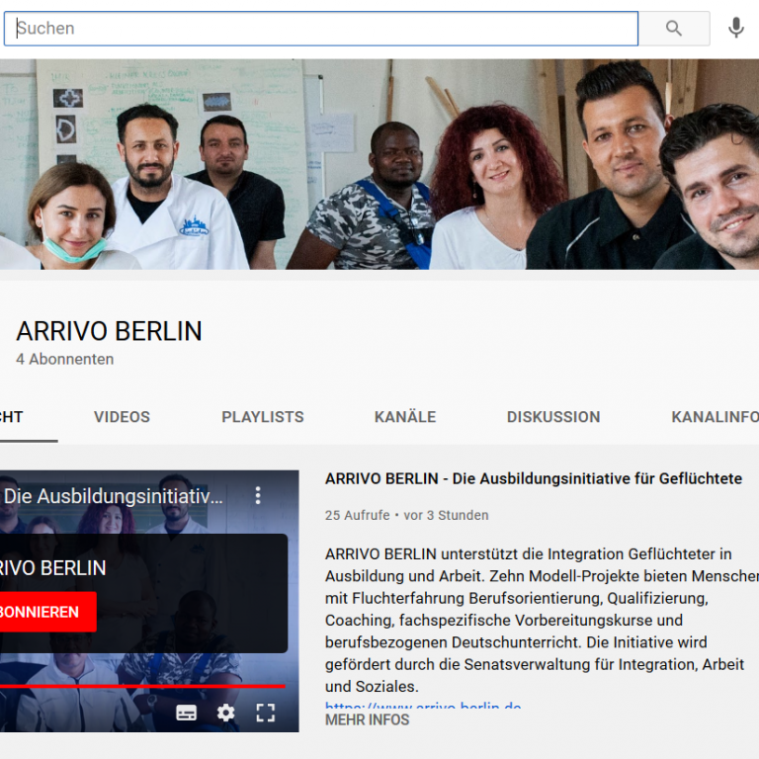Viewport: 759px width, 759px height.
Task: Open video settings via the gear icon
Action: click(x=226, y=713)
